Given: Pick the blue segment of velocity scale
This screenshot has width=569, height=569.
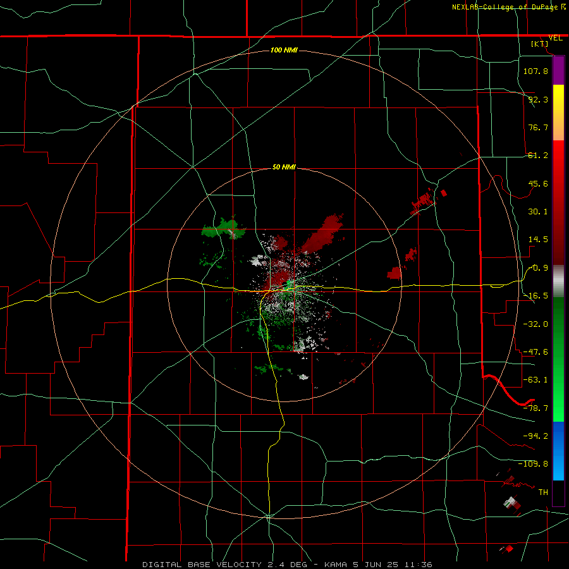Looking at the screenshot, I should pyautogui.click(x=558, y=451).
